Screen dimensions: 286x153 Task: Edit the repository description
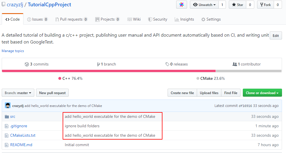pos(276,35)
